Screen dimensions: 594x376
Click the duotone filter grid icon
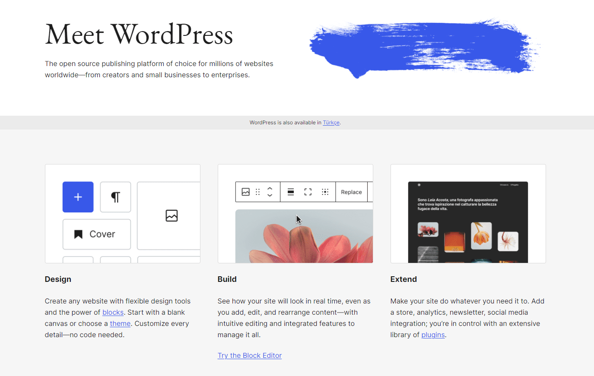[x=325, y=192]
